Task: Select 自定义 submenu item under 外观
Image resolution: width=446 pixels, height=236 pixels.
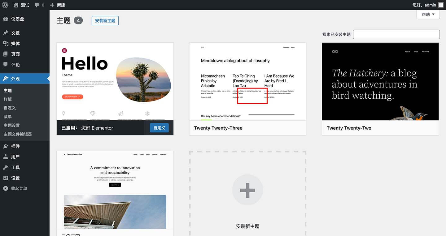Action: pos(10,108)
